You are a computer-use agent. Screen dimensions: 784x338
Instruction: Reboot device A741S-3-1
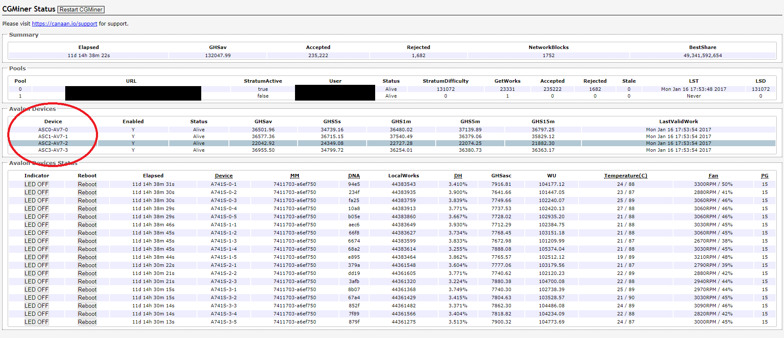pos(87,289)
